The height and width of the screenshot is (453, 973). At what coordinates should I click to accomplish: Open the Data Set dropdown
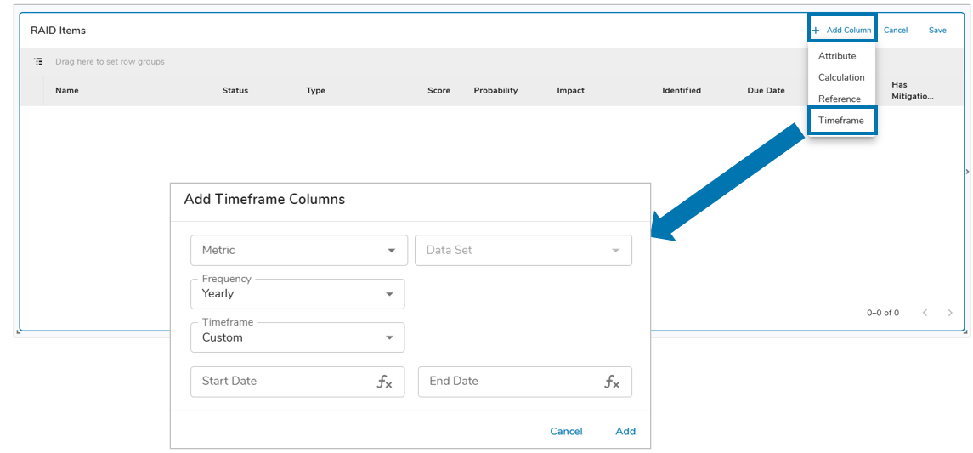click(523, 251)
